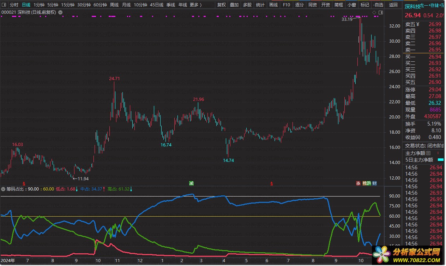Click the 低占: 1.68 indicator value
This screenshot has width=446, height=266.
pos(66,189)
